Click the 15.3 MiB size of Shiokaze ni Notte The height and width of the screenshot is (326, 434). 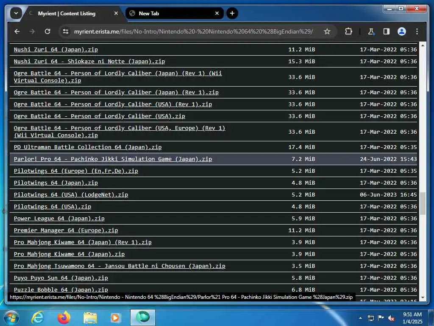click(302, 62)
